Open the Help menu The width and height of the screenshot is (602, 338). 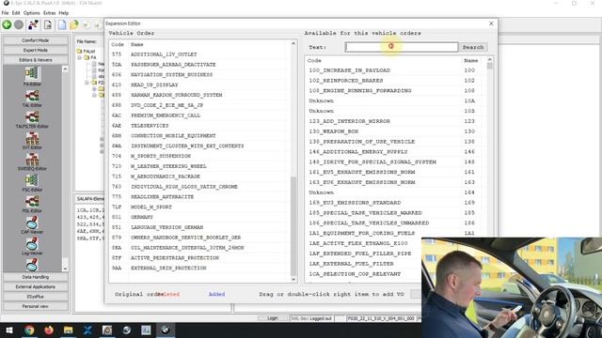(x=64, y=13)
